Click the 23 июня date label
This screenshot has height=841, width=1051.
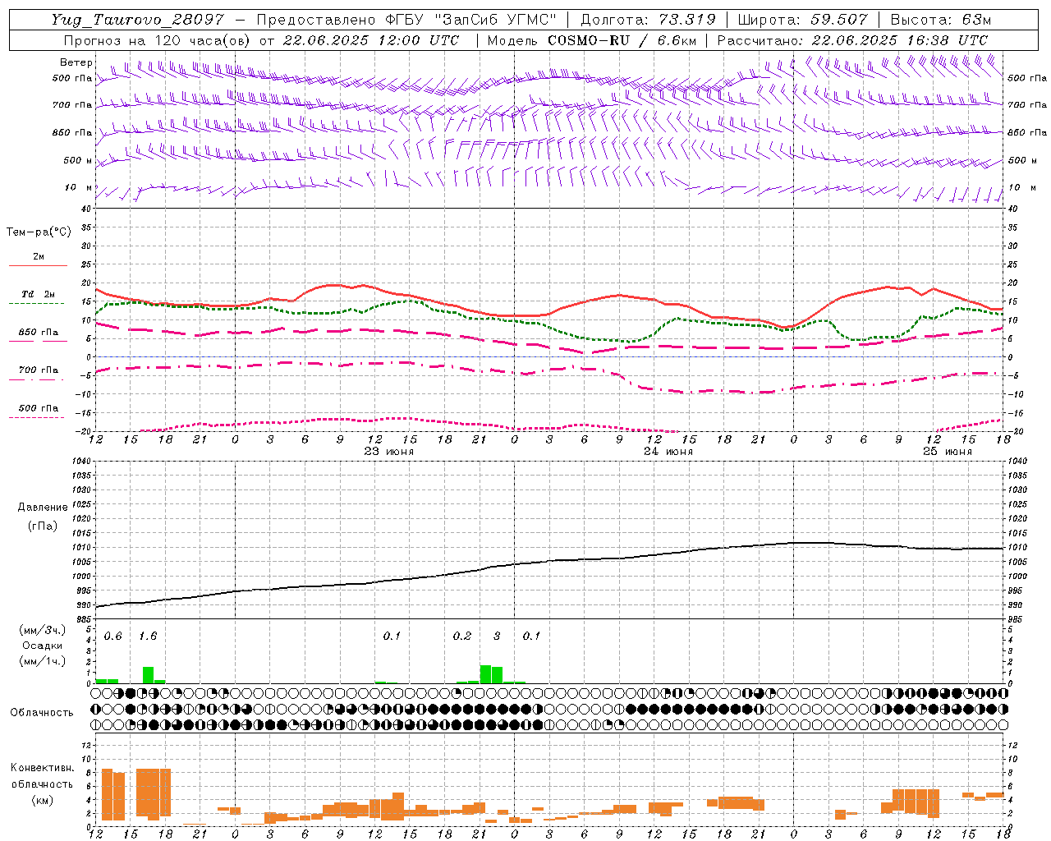pyautogui.click(x=389, y=452)
